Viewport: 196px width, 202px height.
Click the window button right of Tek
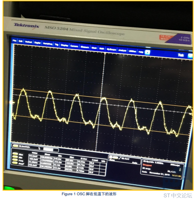[x=190, y=56]
